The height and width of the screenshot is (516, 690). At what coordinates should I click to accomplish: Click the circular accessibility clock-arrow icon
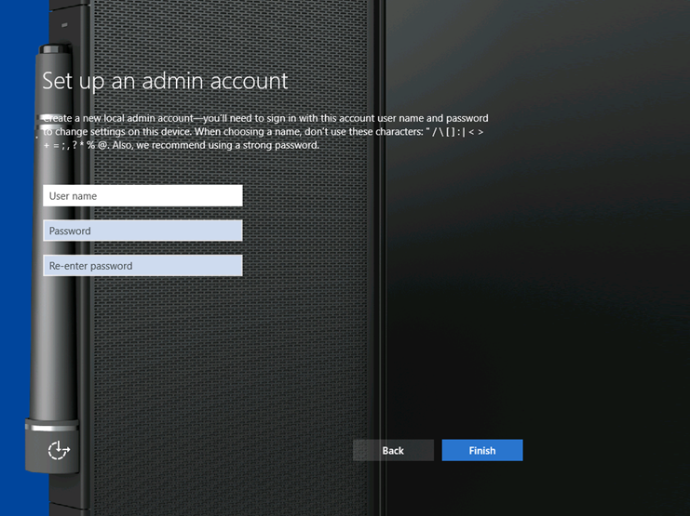pyautogui.click(x=59, y=451)
